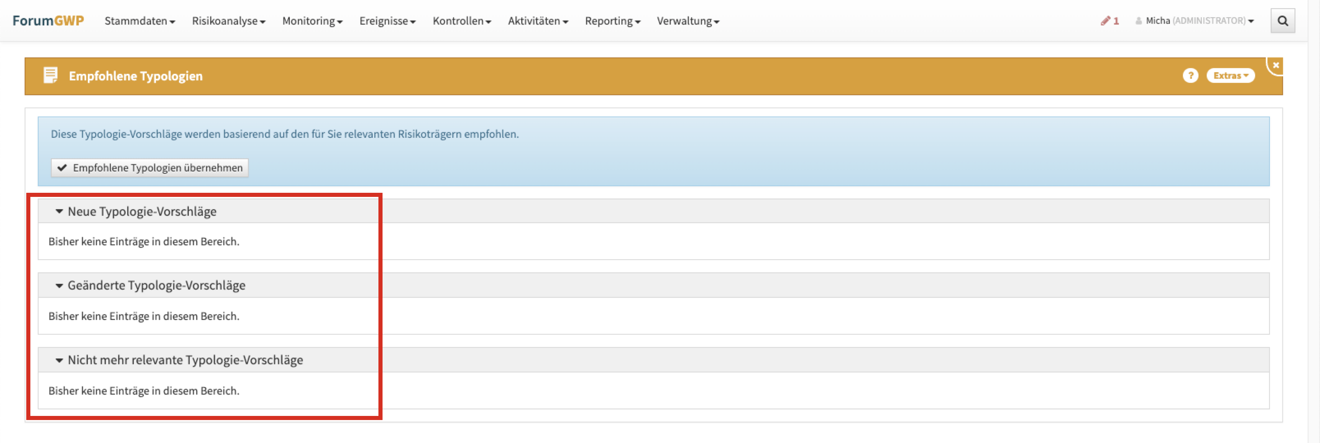
Task: Open the Kontrollen menu
Action: tap(462, 21)
